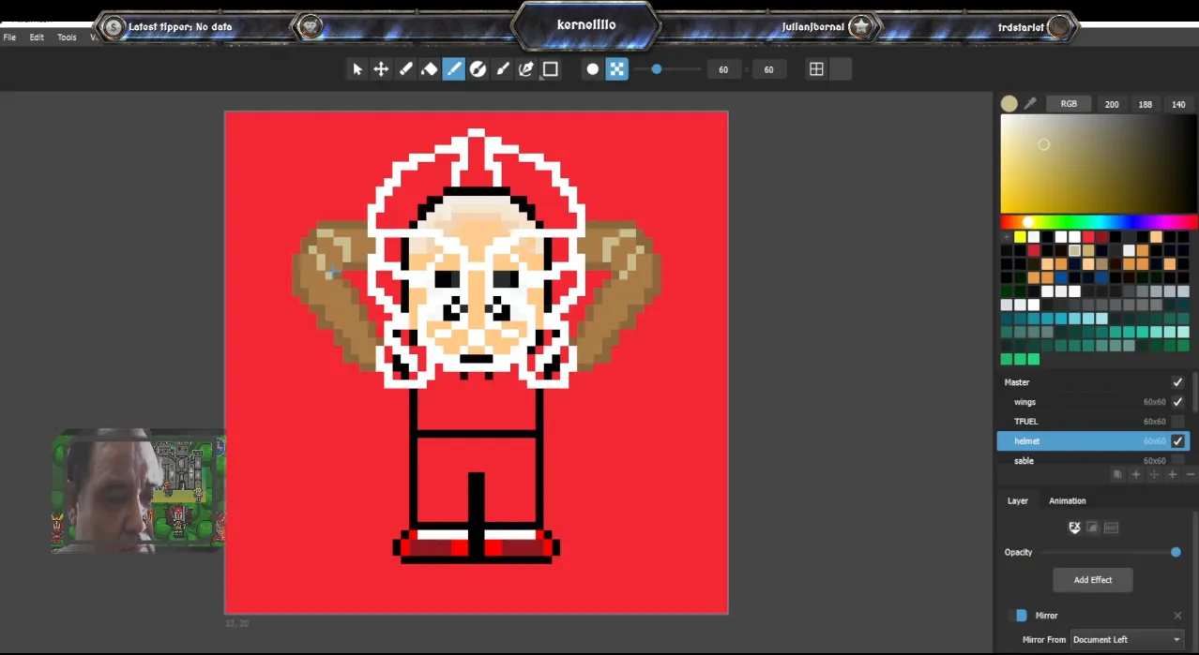The image size is (1199, 655).
Task: Open the third layer properties icon
Action: pos(1111,528)
